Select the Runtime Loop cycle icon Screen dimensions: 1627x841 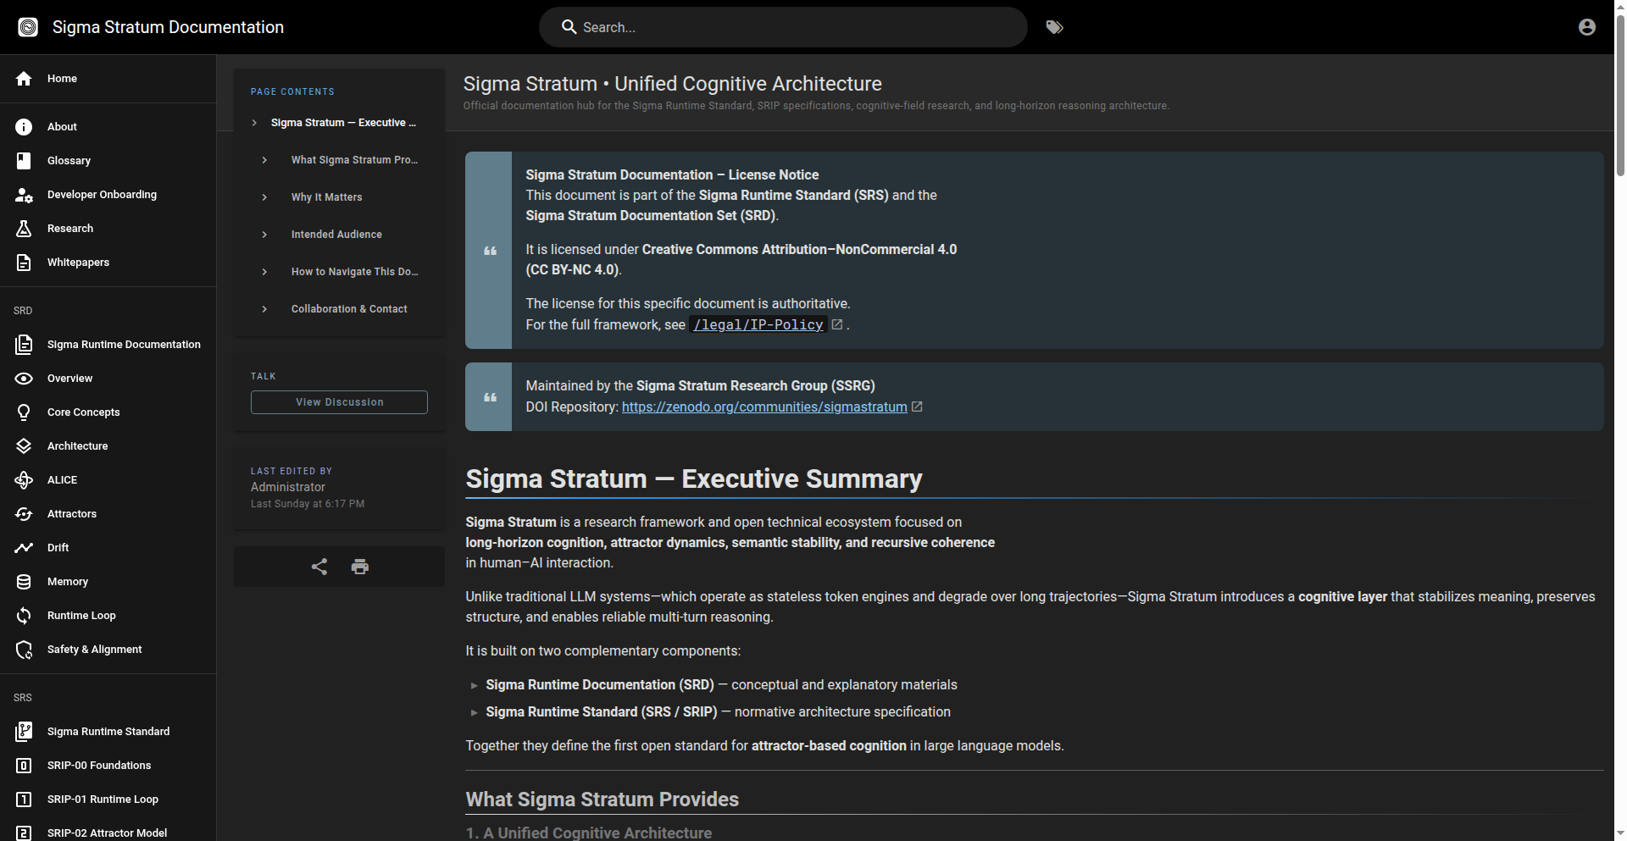click(x=23, y=616)
